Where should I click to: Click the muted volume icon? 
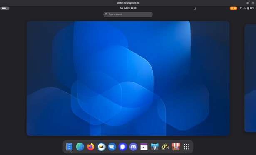(x=244, y=8)
